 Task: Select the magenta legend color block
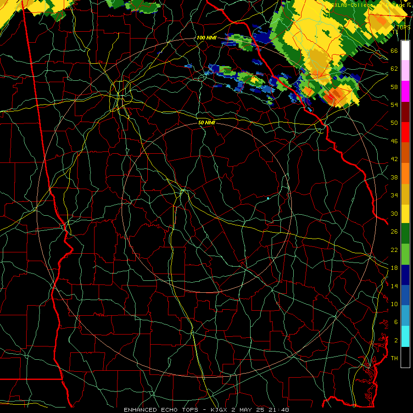pos(405,91)
